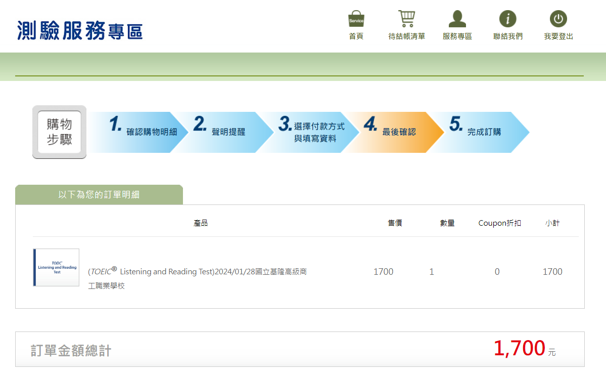Click the power icon to log out
This screenshot has width=606, height=374.
click(x=558, y=19)
